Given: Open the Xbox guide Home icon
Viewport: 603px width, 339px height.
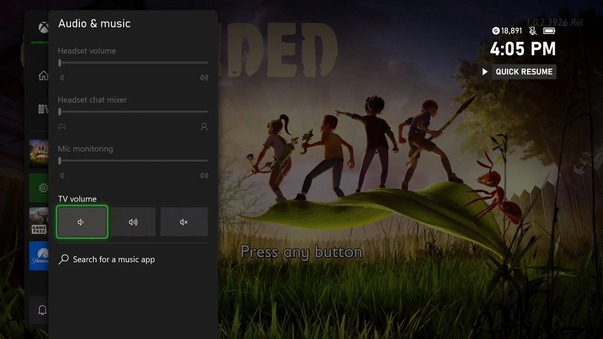Looking at the screenshot, I should (43, 75).
